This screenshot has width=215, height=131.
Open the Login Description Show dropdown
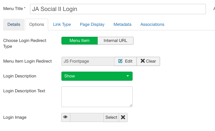(x=97, y=76)
